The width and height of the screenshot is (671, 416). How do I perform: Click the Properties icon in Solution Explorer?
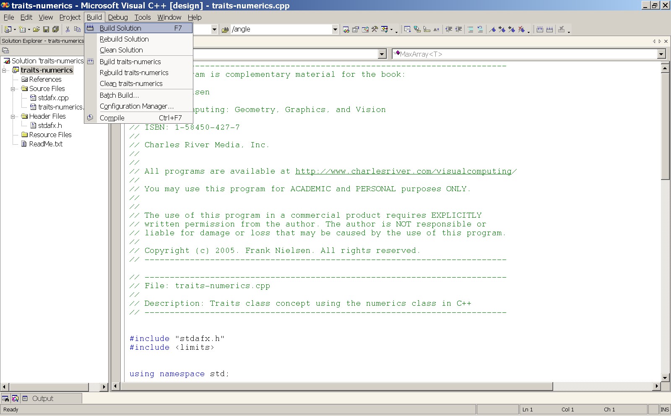(x=5, y=51)
